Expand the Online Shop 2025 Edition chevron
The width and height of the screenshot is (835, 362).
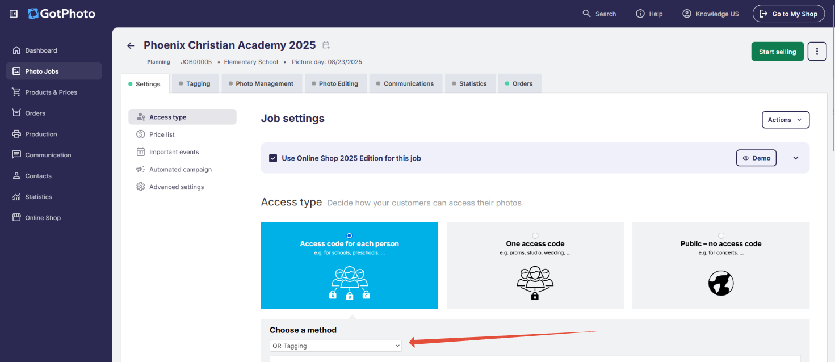(x=796, y=158)
